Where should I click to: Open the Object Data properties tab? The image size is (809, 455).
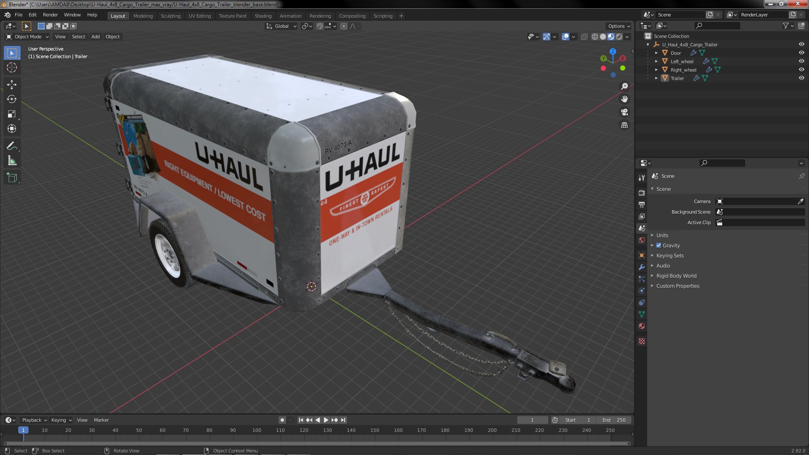point(642,314)
